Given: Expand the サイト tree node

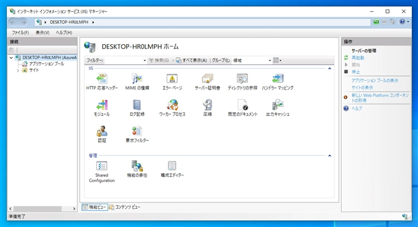Looking at the screenshot, I should 18,71.
